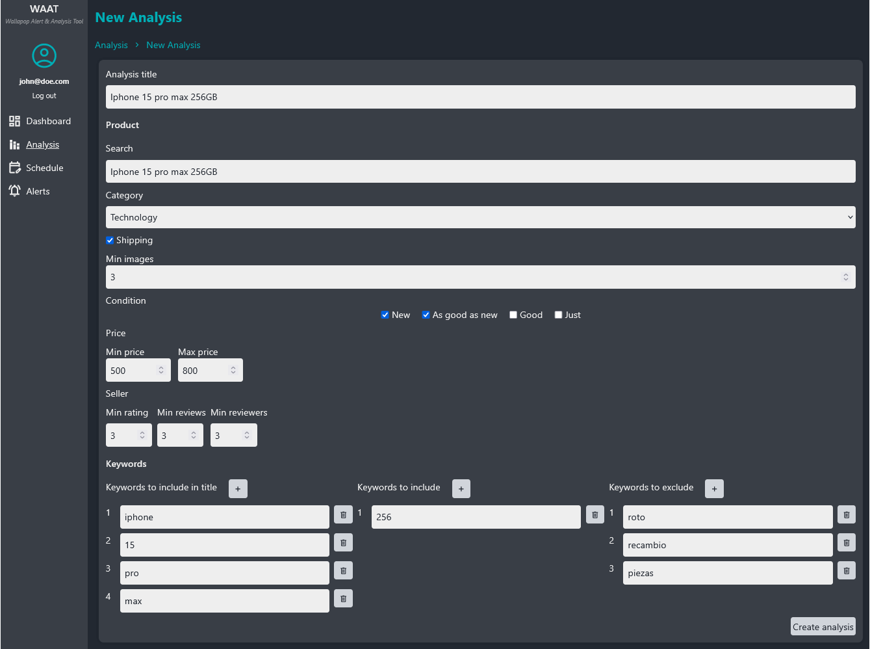Click the 'max' keyword input
Image resolution: width=870 pixels, height=649 pixels.
[225, 601]
